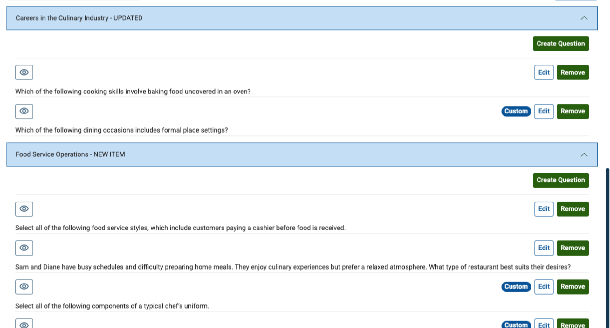The width and height of the screenshot is (610, 328).
Task: Preview the Sam and Diane restaurant question
Action: [x=24, y=248]
